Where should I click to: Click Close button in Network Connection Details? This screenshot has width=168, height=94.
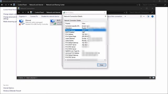pos(102,65)
